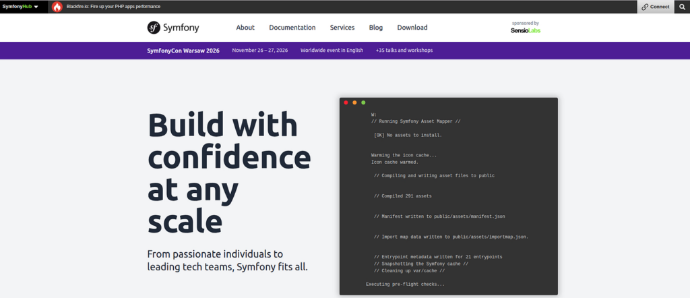The width and height of the screenshot is (690, 298).
Task: Click the [OK] No assets to install line
Action: click(x=408, y=135)
